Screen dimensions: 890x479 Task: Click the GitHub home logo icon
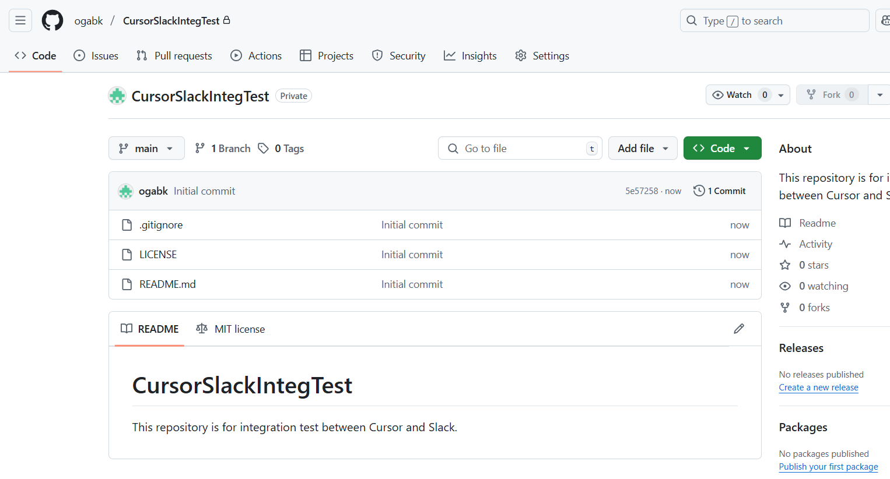(x=52, y=20)
